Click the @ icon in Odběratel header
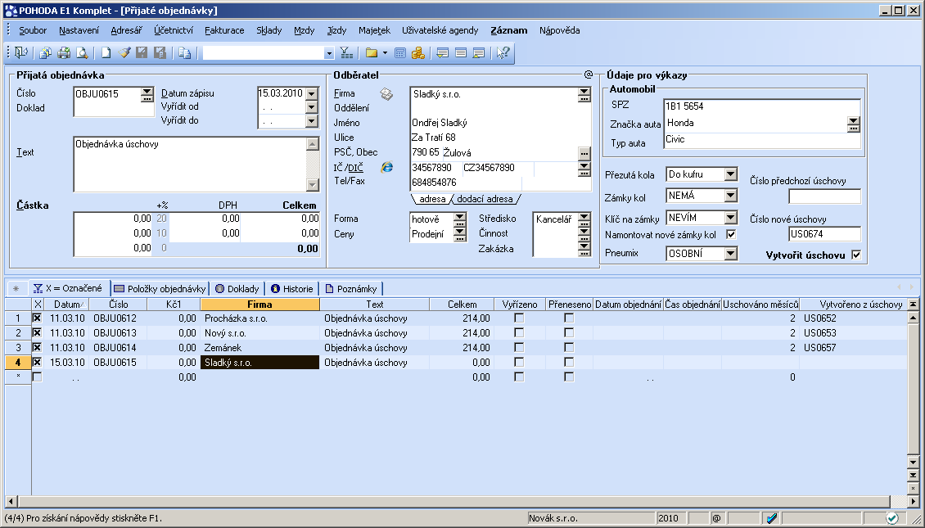This screenshot has width=925, height=528. click(x=589, y=75)
